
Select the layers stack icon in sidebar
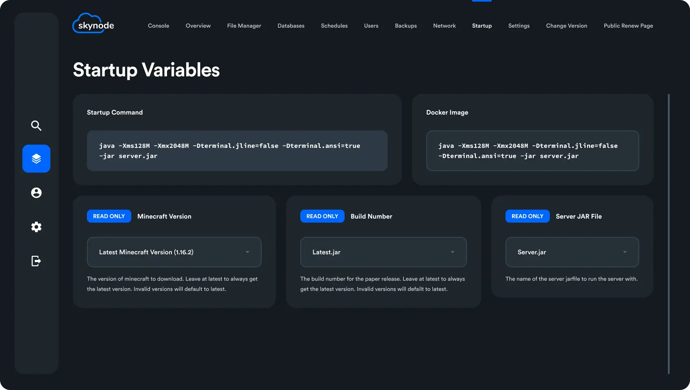[x=36, y=158]
